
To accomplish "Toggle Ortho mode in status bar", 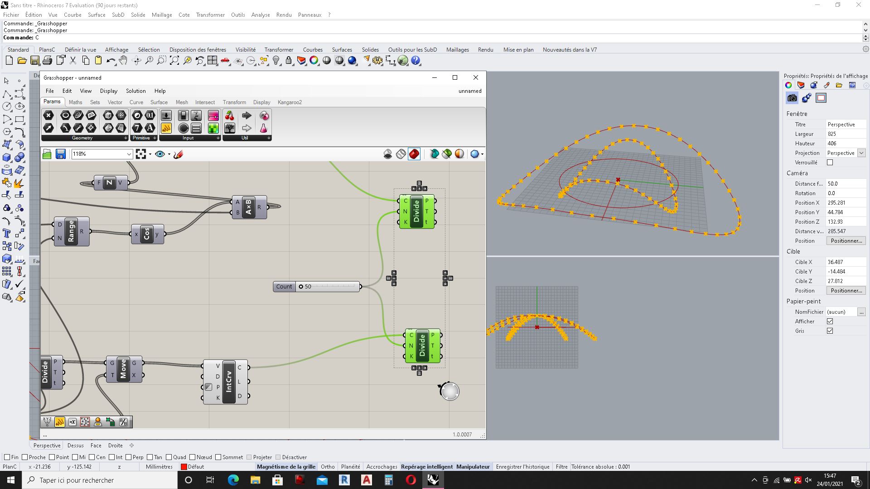I will [328, 467].
